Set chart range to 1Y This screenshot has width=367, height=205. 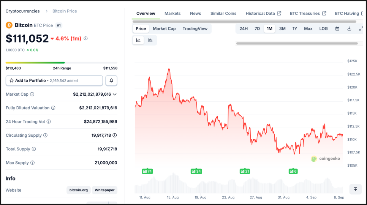295,28
